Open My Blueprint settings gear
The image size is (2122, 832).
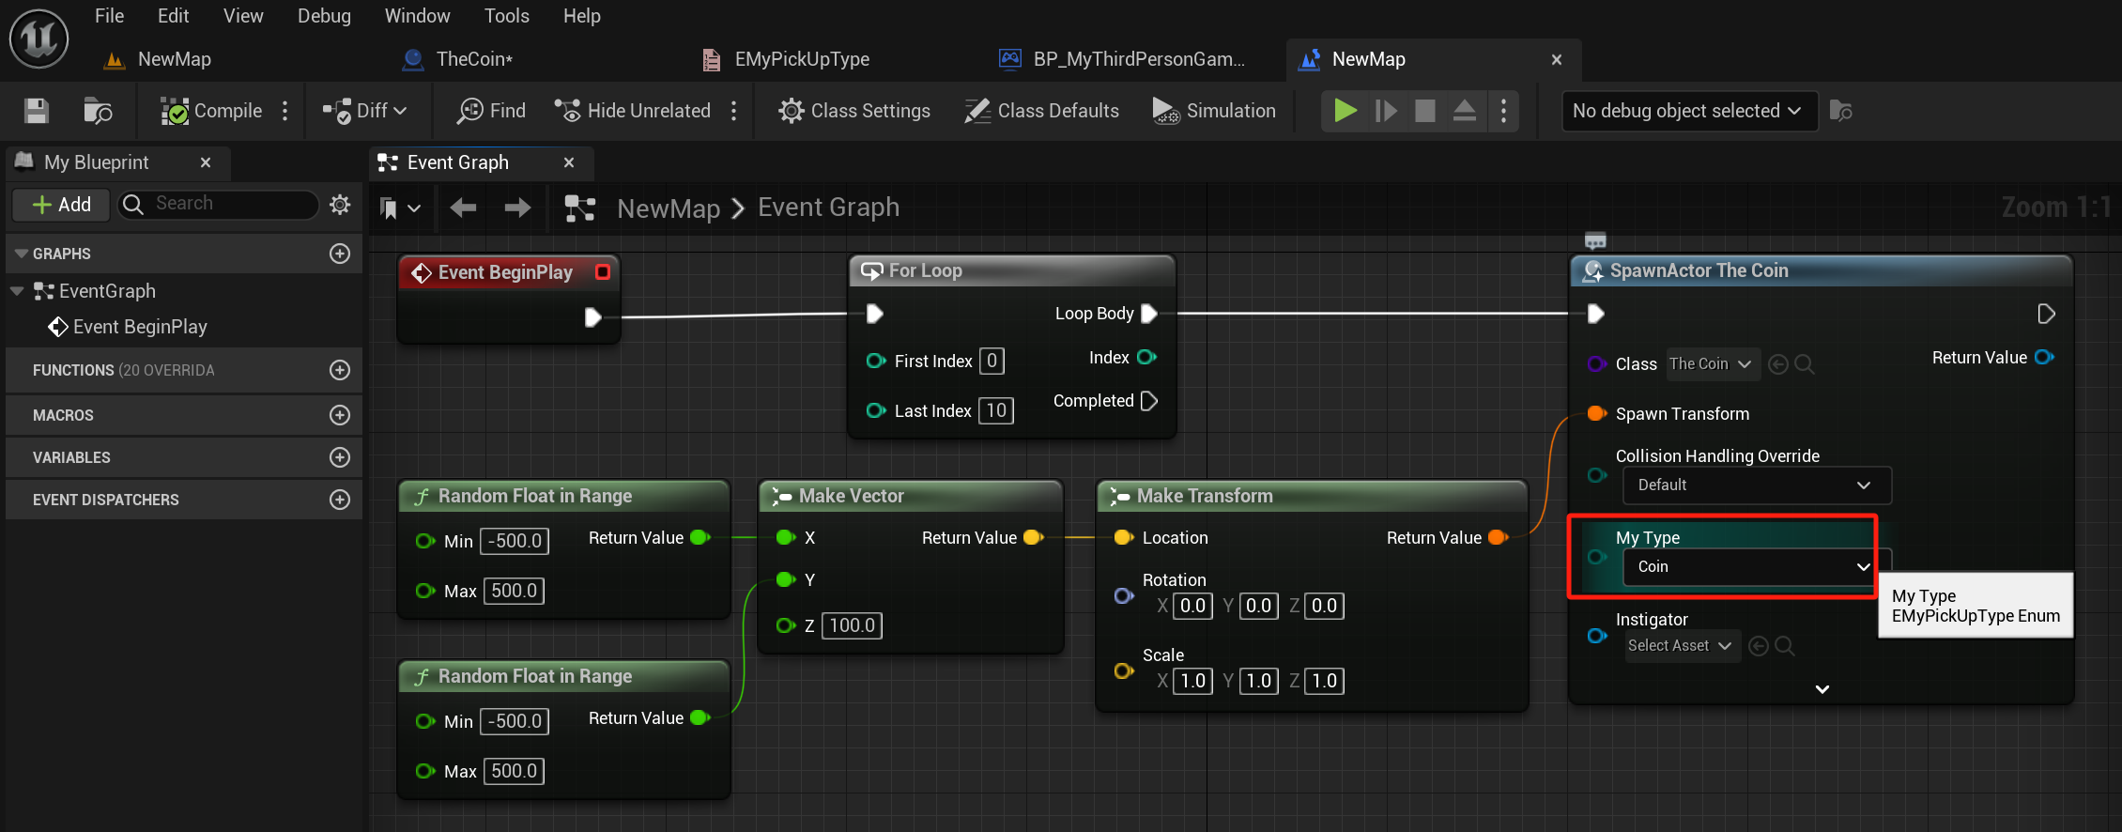(x=340, y=204)
